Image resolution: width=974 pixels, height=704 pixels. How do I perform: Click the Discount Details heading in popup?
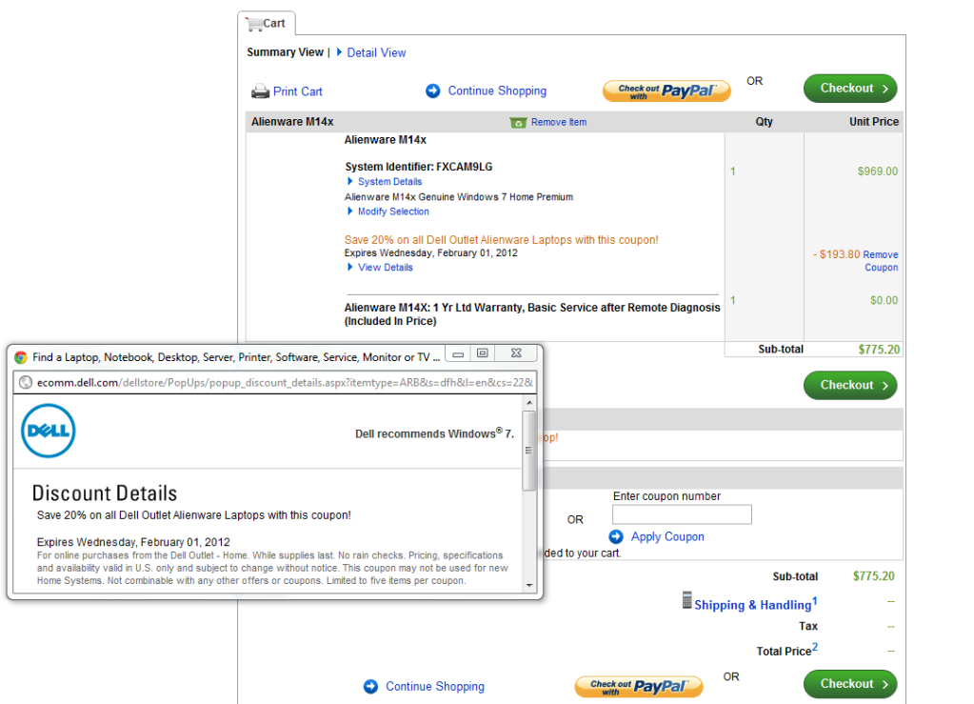105,493
